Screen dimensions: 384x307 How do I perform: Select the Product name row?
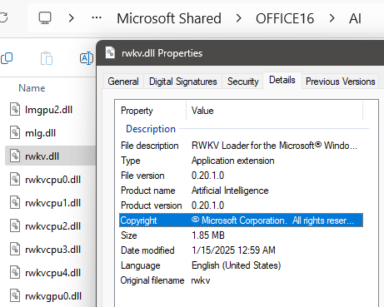click(241, 191)
